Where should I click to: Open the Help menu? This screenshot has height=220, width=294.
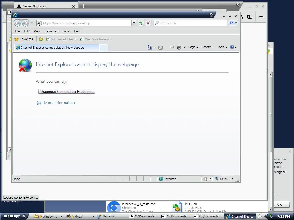pos(77,31)
